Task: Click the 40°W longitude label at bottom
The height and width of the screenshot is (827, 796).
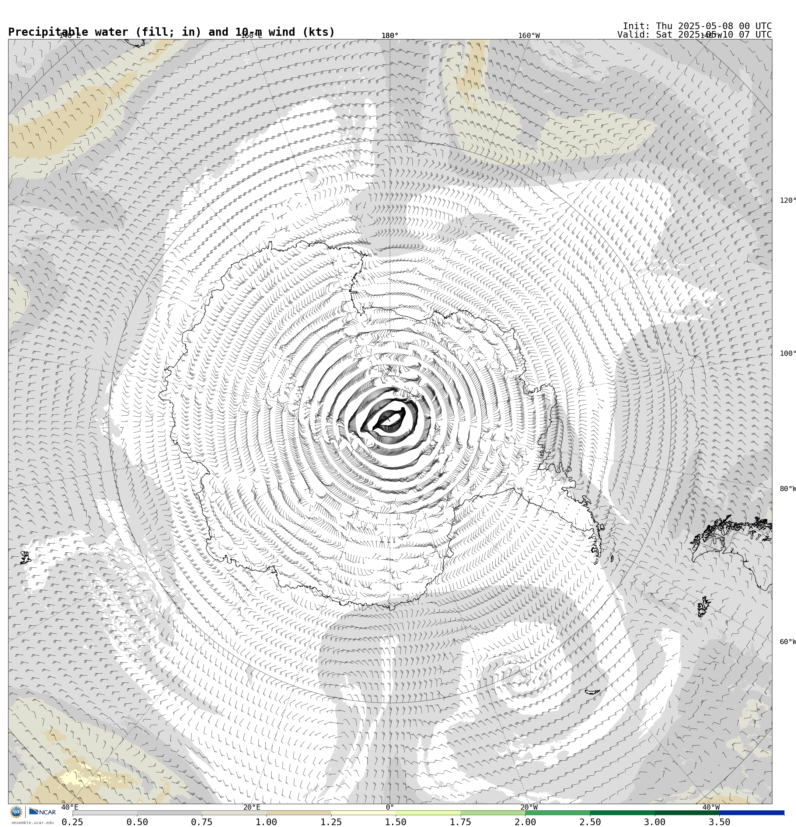Action: 711,807
